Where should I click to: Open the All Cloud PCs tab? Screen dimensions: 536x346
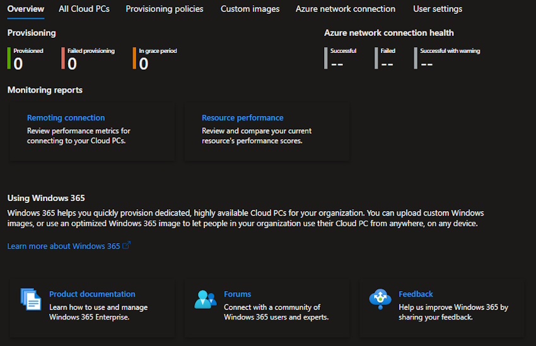[x=84, y=9]
